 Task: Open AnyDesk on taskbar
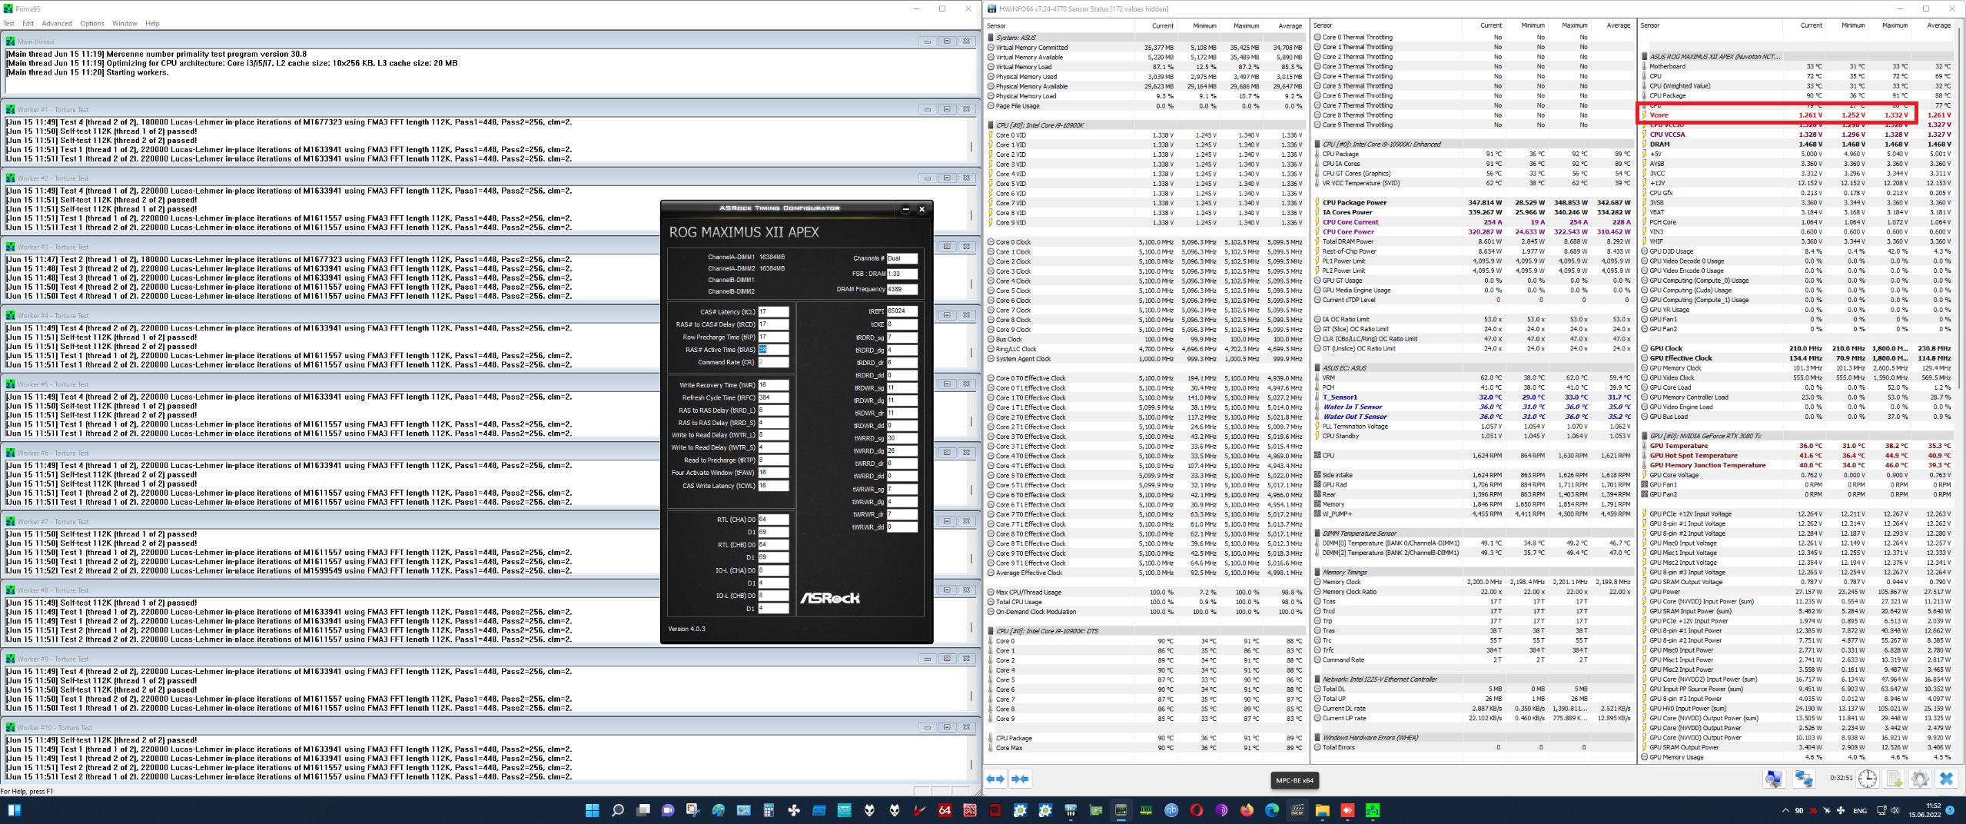coord(1347,810)
